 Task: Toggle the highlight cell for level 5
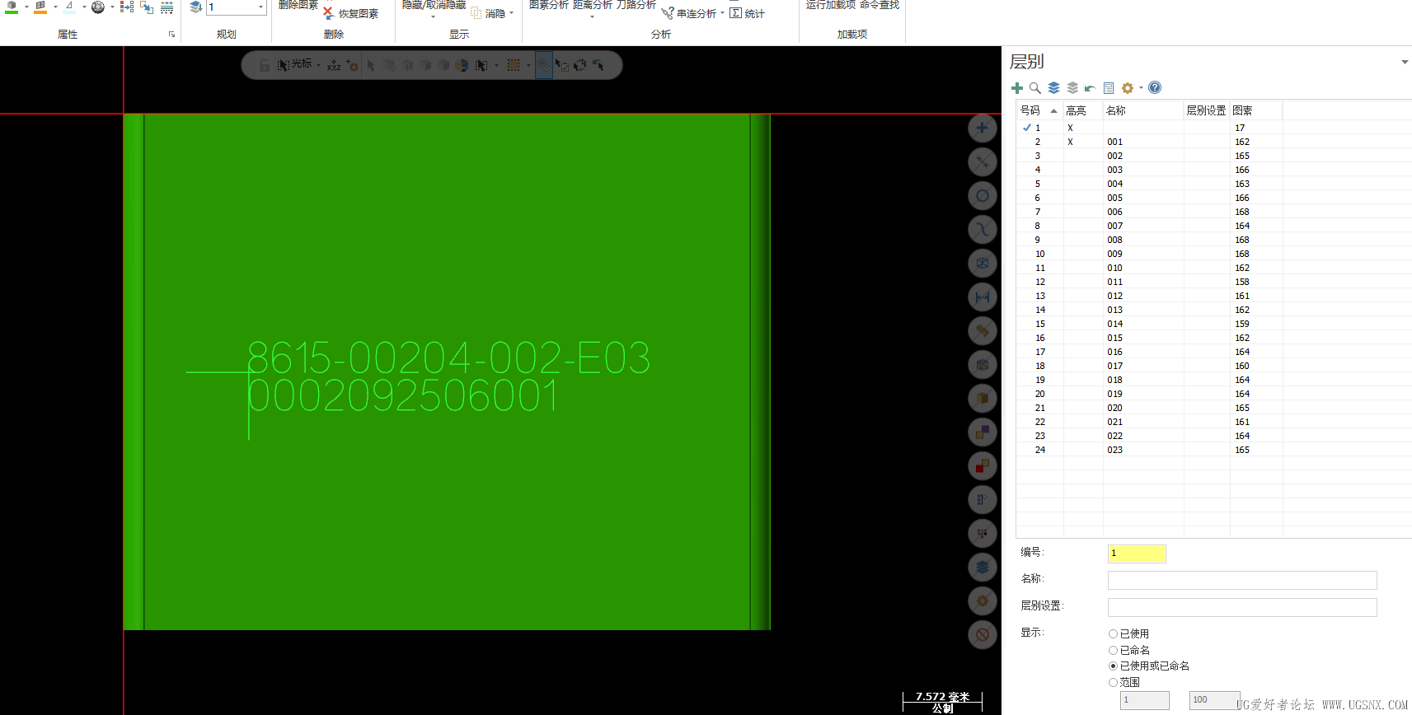[1083, 184]
